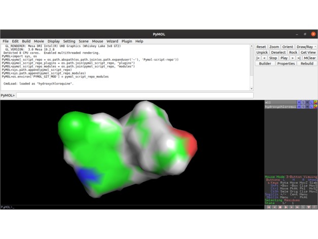The width and height of the screenshot is (318, 239).
Task: Click the Stop button
Action: [x=273, y=58]
